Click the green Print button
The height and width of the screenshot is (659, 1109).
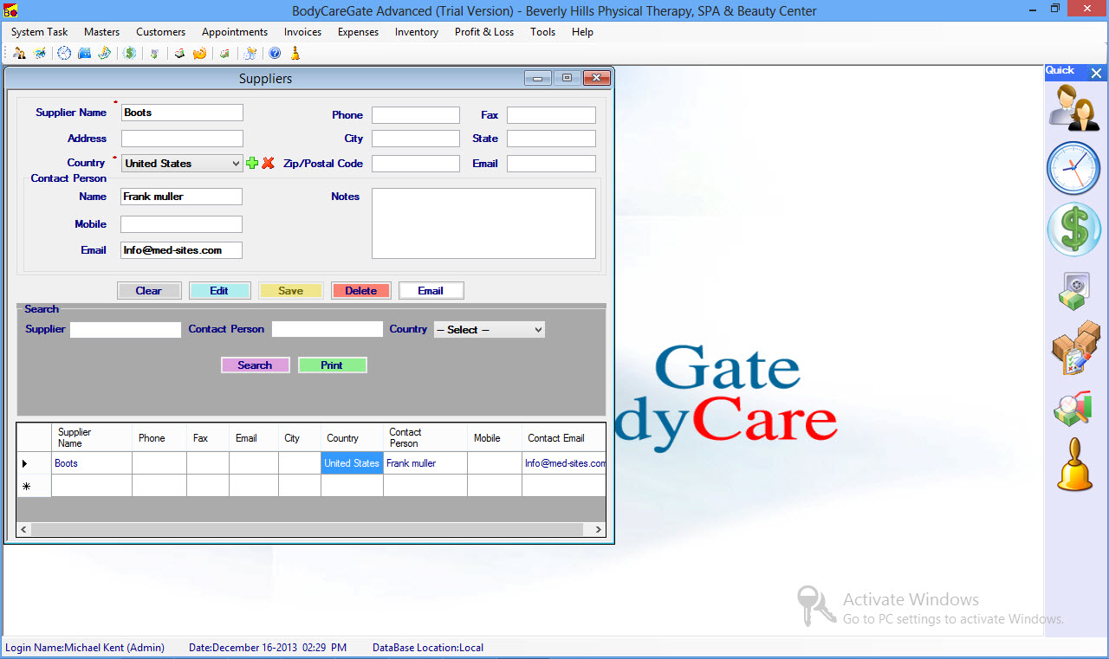332,365
